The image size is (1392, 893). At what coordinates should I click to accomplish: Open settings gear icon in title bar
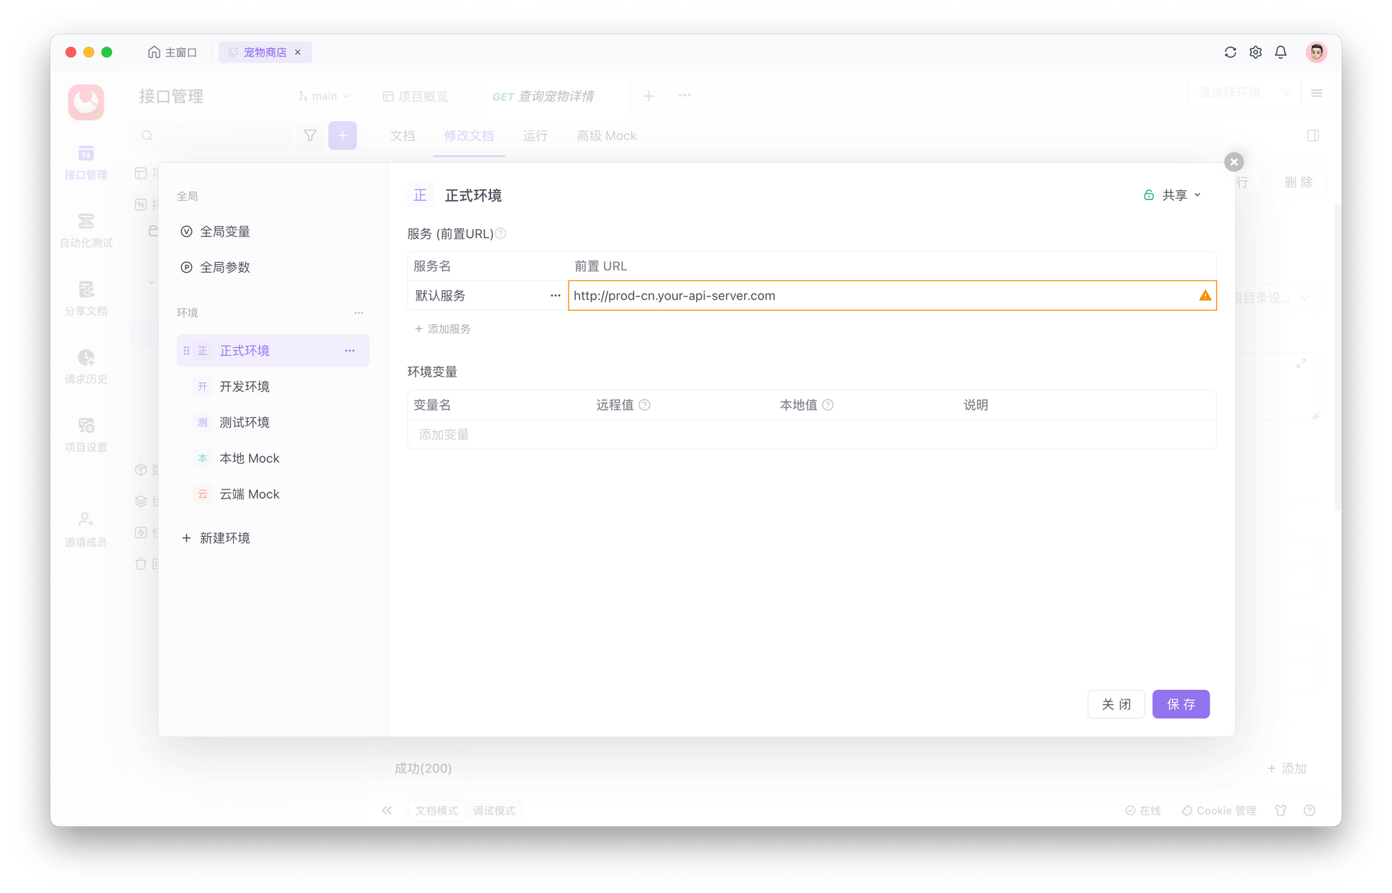click(x=1256, y=52)
